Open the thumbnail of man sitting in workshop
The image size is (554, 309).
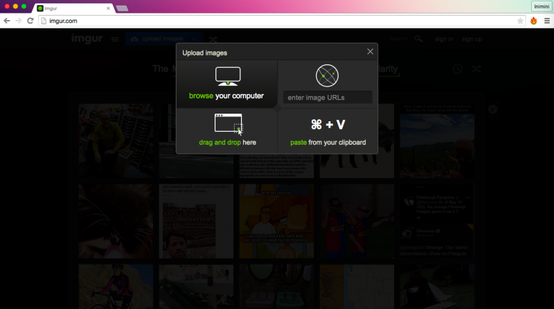(x=116, y=141)
